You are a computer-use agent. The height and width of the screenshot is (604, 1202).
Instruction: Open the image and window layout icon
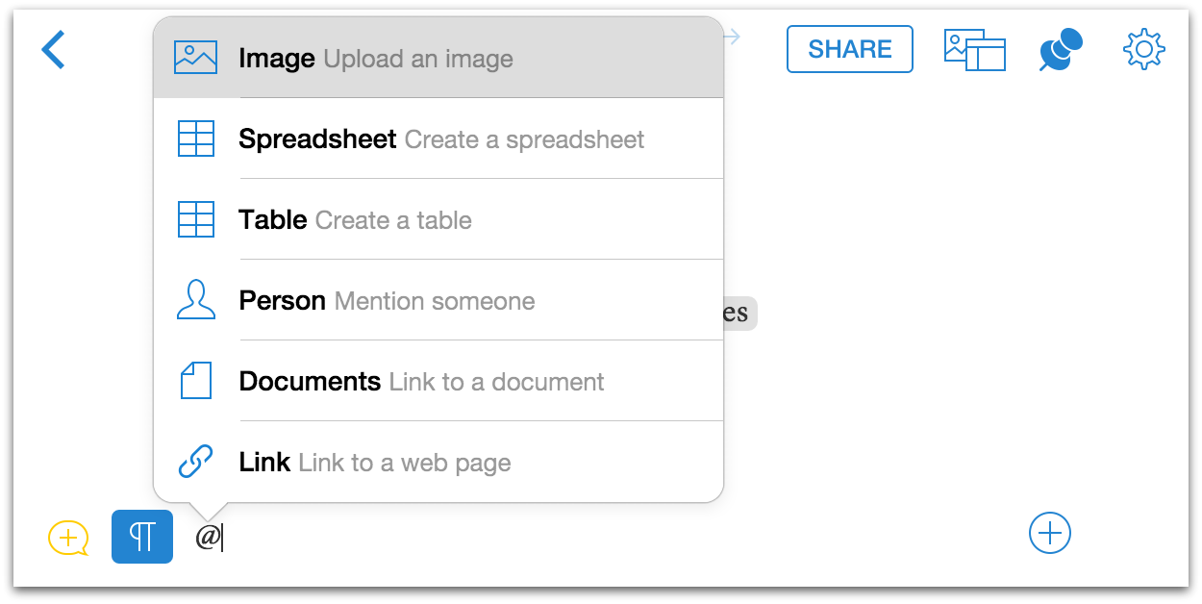(x=974, y=50)
